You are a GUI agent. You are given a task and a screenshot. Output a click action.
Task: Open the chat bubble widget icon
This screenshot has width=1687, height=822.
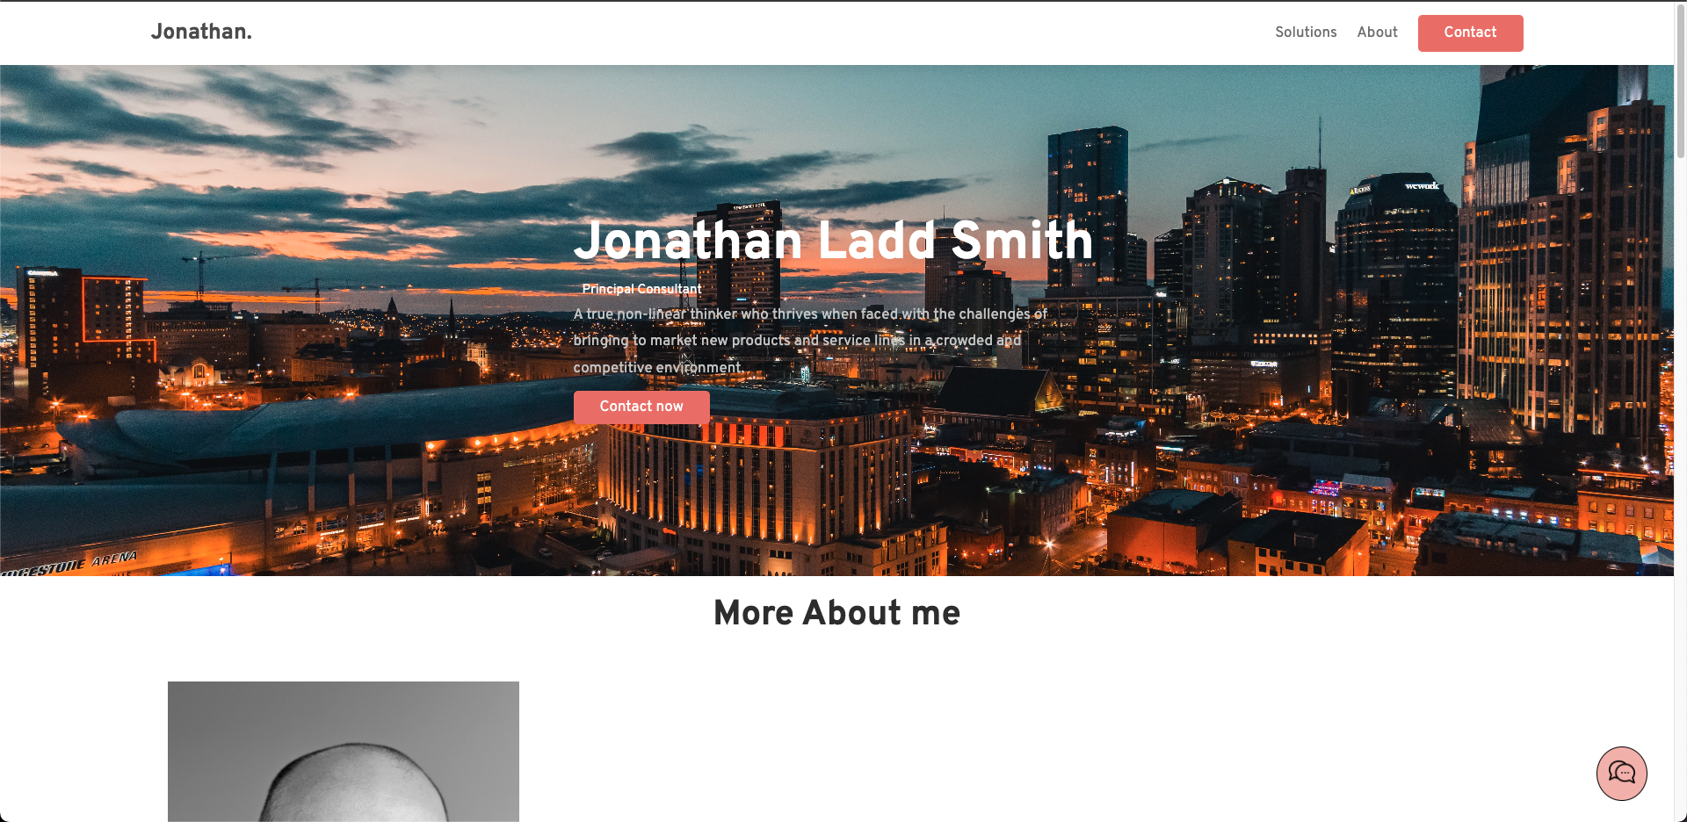pos(1621,773)
